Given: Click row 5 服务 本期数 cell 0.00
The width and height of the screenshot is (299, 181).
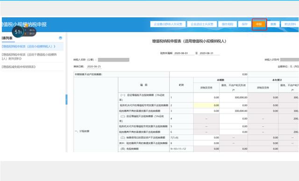Looking at the screenshot, I should click(x=234, y=126).
